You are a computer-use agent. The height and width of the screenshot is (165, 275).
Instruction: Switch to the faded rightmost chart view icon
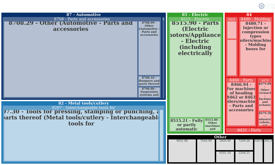(x=272, y=6)
